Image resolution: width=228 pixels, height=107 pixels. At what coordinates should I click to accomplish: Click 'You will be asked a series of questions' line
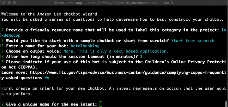[x=112, y=19]
